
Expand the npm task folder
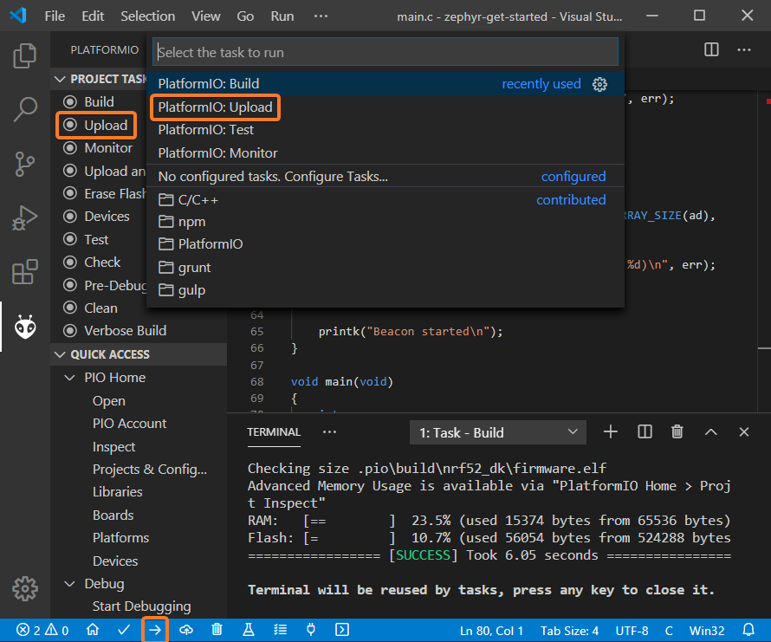385,222
